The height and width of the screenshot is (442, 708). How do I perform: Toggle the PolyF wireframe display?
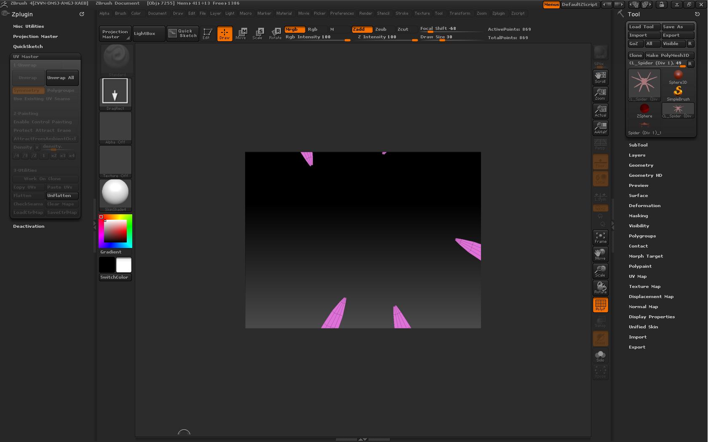pos(601,305)
